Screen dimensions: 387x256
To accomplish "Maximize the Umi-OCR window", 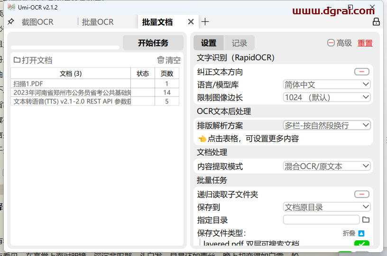I will [x=350, y=7].
